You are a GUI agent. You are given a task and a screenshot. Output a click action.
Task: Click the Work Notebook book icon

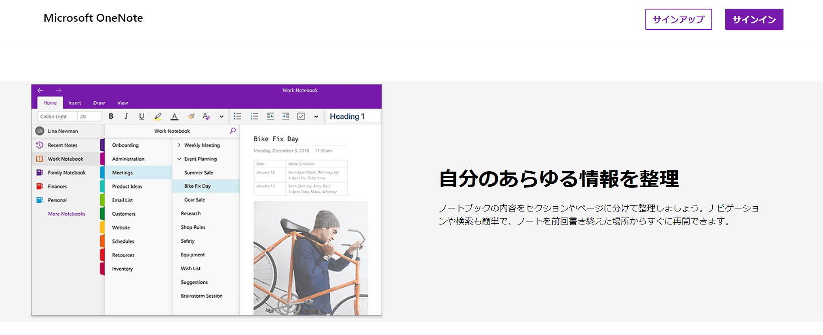[x=40, y=159]
